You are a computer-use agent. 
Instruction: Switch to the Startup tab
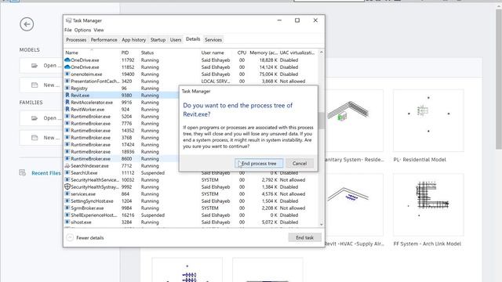(x=158, y=40)
